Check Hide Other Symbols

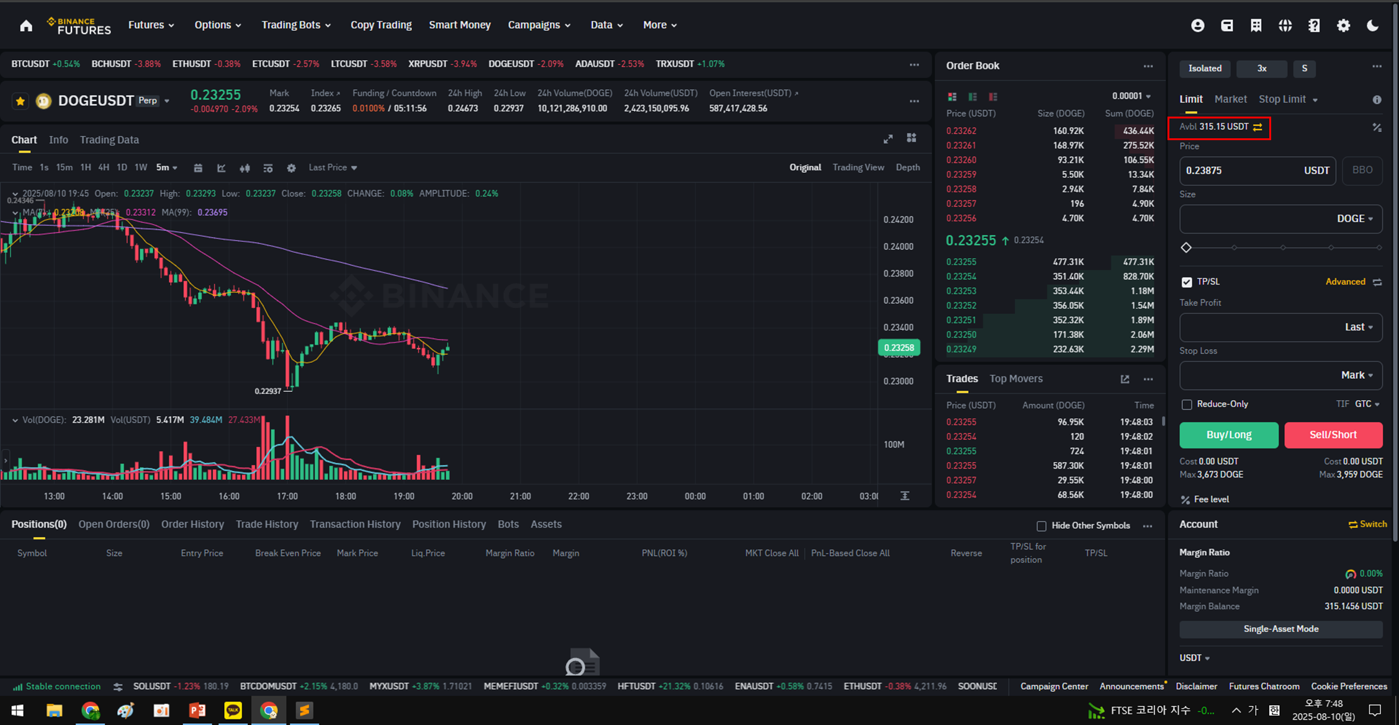click(x=1041, y=526)
